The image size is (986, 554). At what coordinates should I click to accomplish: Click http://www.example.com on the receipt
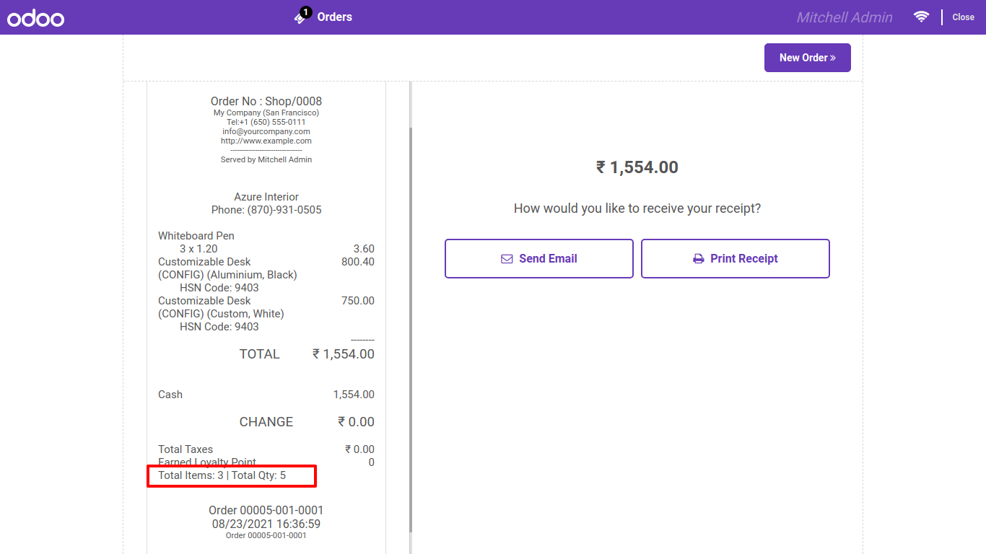click(266, 141)
